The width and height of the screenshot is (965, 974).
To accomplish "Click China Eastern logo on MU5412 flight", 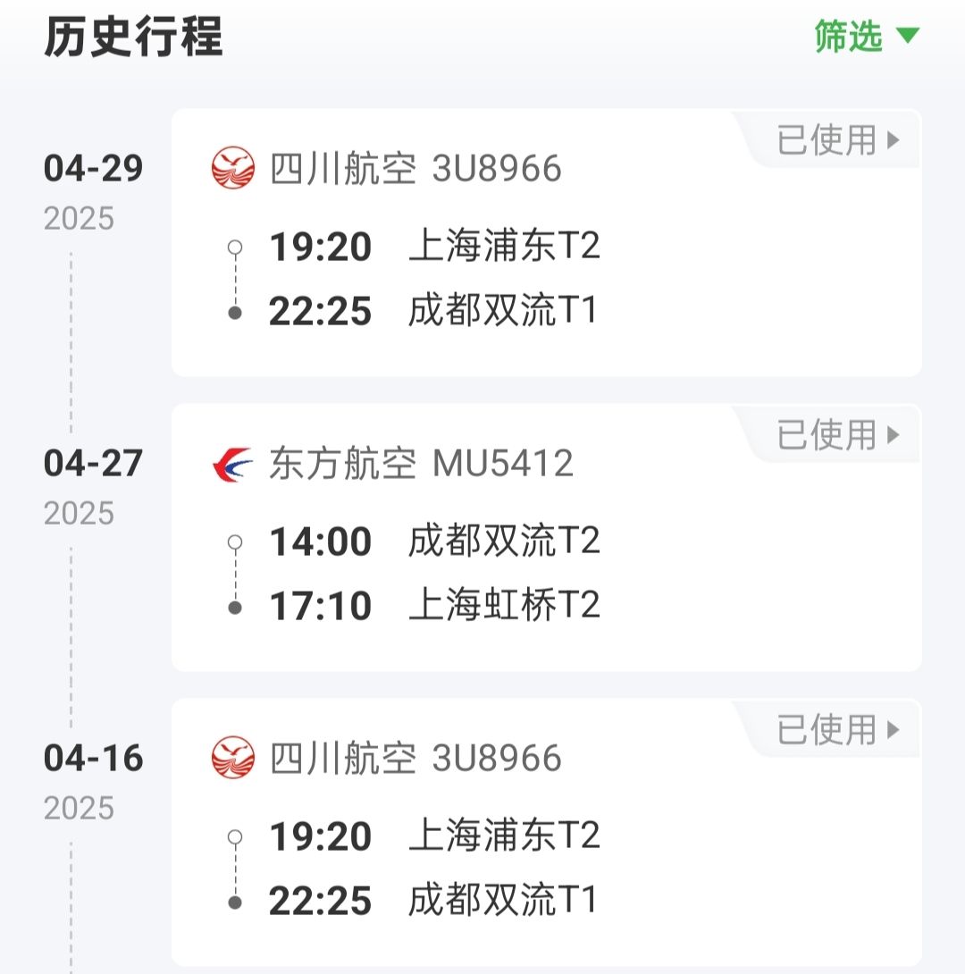I will click(x=233, y=464).
